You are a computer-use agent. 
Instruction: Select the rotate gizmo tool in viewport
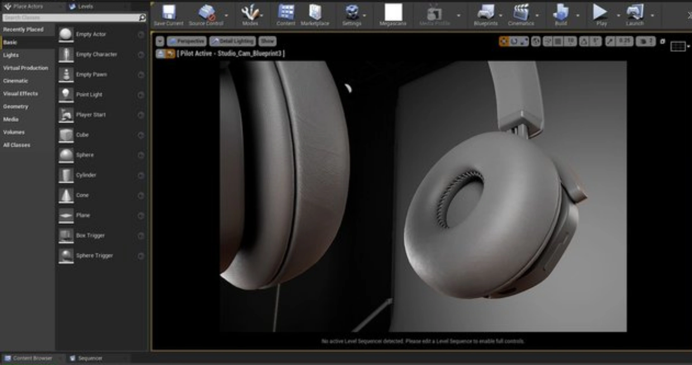coord(514,41)
